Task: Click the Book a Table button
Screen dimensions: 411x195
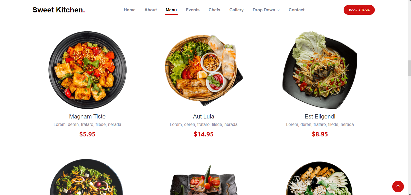Action: point(359,10)
